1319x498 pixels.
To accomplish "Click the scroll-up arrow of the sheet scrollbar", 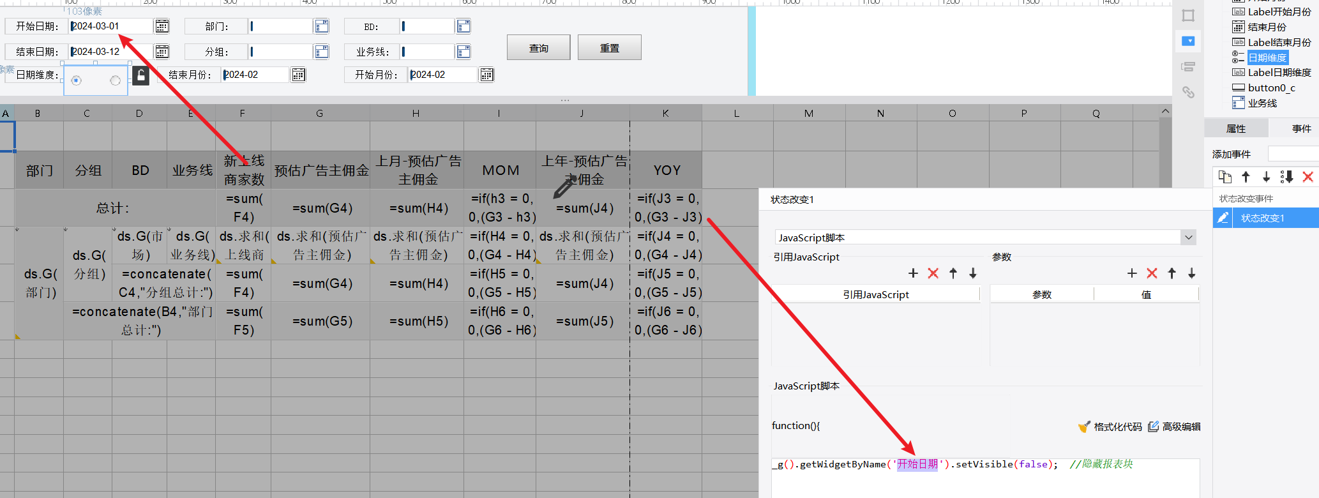I will pos(1165,112).
